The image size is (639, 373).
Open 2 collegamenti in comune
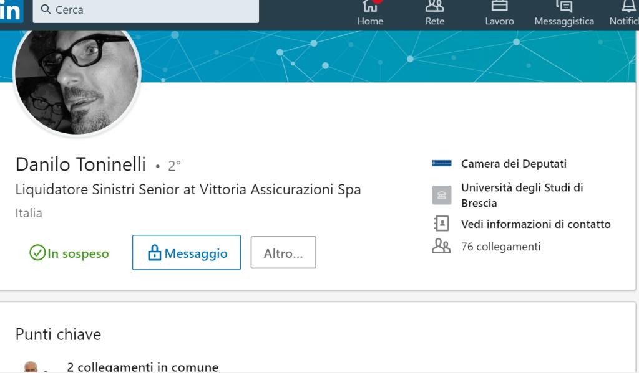click(143, 367)
